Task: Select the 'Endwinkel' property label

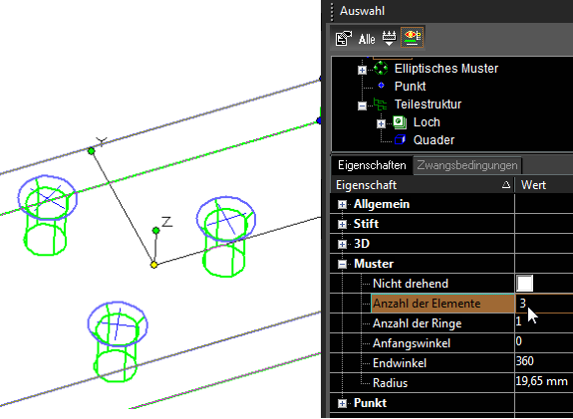Action: 400,363
